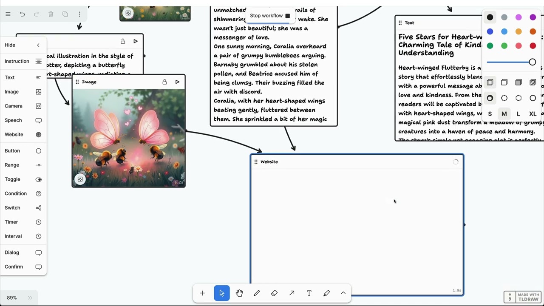Click the redo arrow icon

(x=37, y=14)
